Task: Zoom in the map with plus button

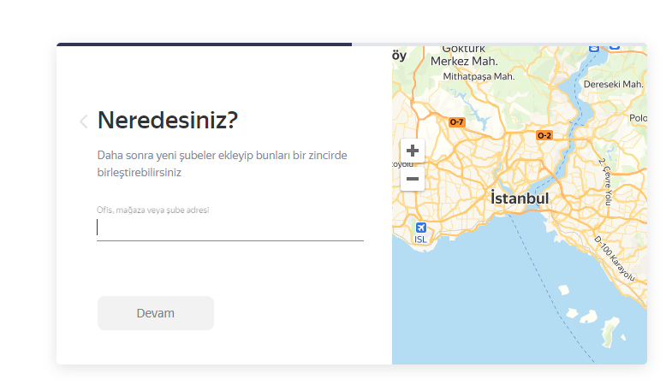Action: [x=413, y=151]
